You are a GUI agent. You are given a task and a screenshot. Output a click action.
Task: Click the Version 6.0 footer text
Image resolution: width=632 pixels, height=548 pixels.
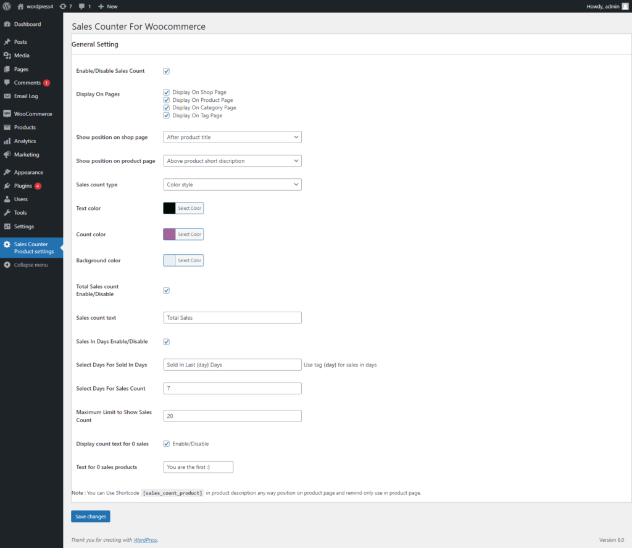pyautogui.click(x=612, y=540)
